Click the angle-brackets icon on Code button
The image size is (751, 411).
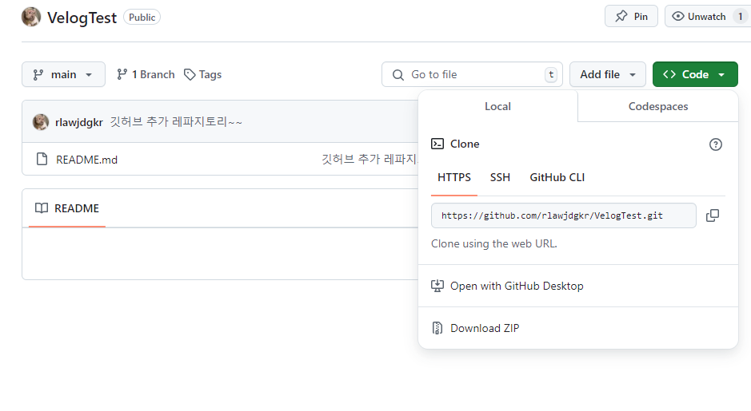coord(669,74)
